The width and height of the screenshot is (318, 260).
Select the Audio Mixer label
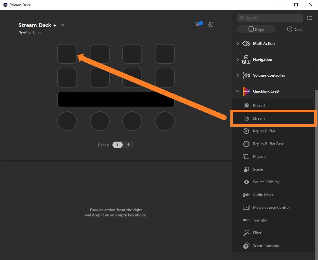coord(263,195)
